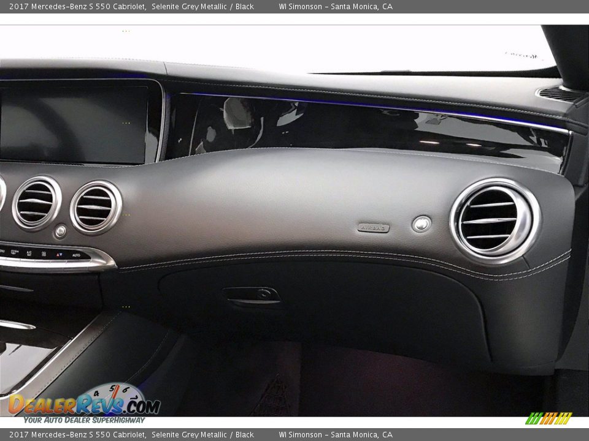The image size is (589, 441).
Task: Click 'Selenite Grey Metallic / Black' in the bottom caption
Action: [x=203, y=435]
